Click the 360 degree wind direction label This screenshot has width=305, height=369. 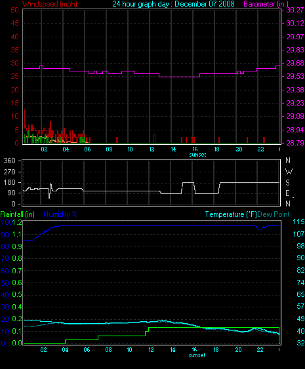9,161
